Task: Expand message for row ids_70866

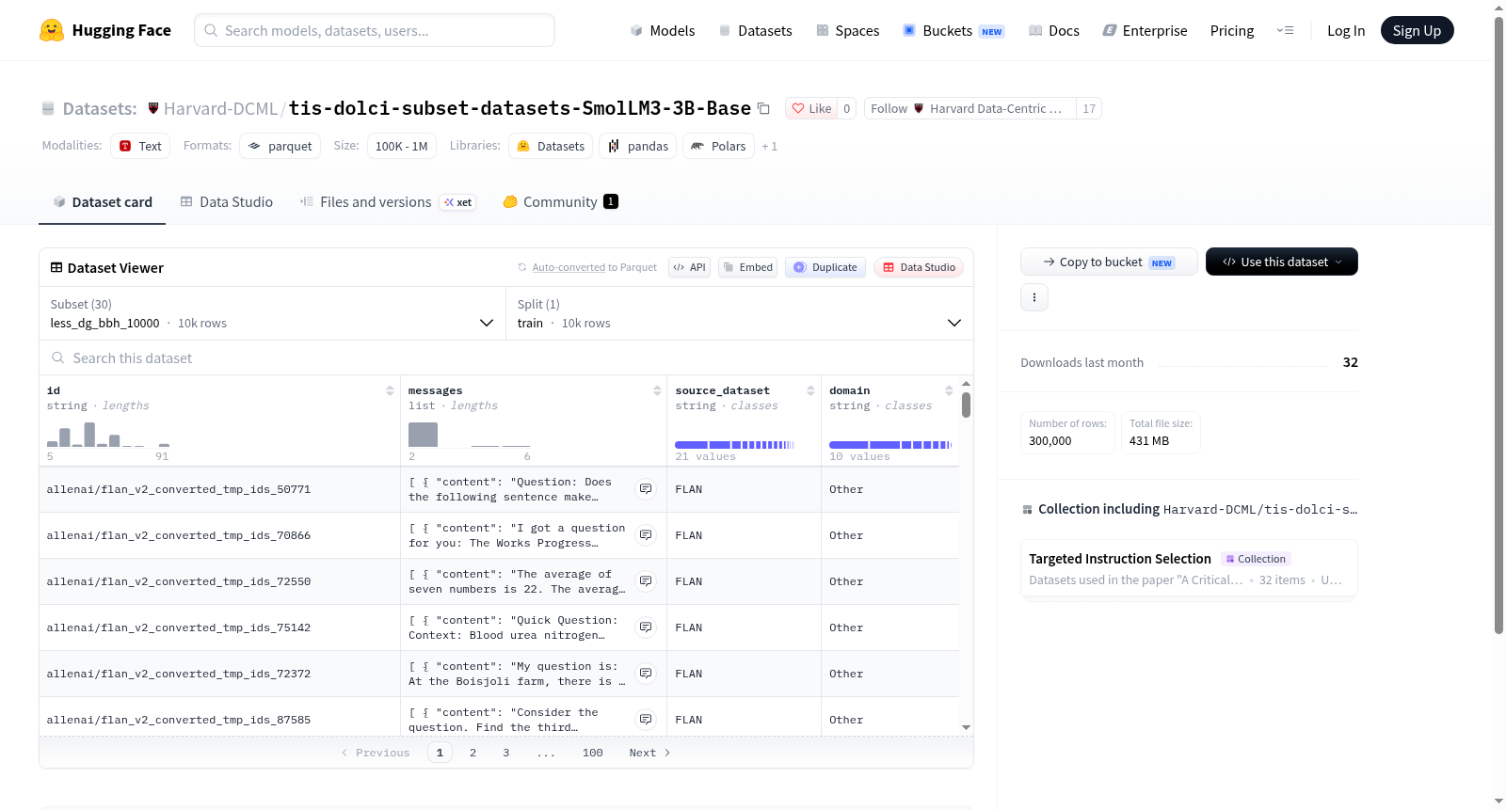Action: [646, 535]
